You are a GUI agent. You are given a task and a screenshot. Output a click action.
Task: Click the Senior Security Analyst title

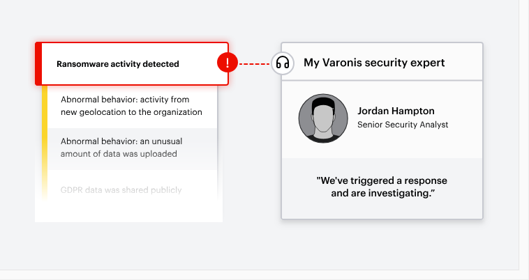[x=403, y=125]
